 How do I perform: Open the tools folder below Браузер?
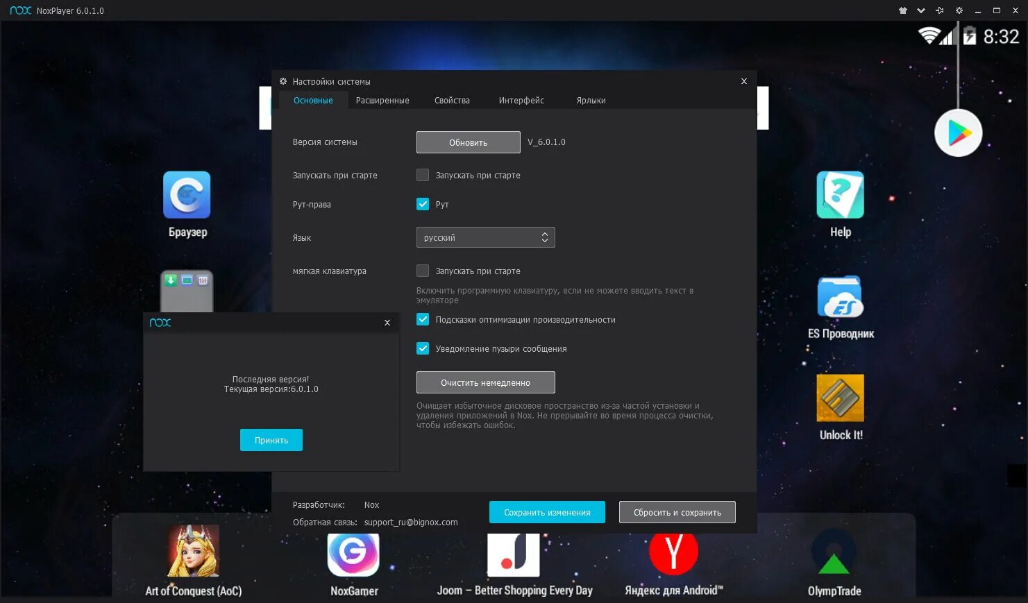(x=187, y=291)
